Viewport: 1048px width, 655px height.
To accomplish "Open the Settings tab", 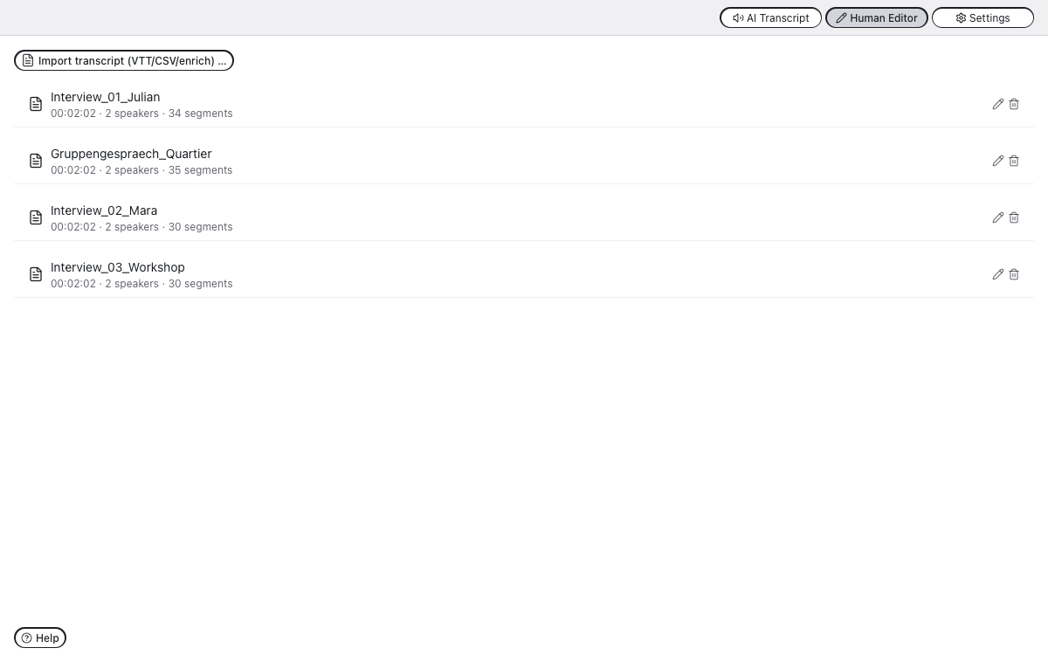I will point(982,17).
